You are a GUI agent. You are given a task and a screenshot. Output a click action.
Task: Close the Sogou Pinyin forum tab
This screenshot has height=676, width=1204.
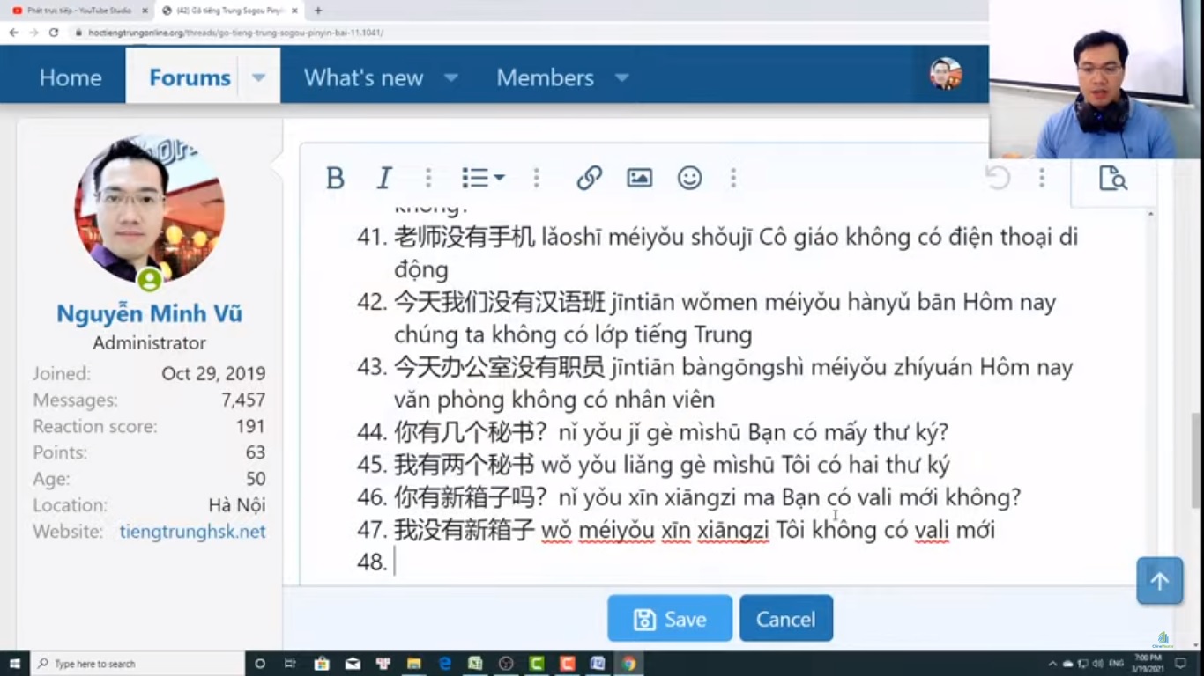coord(294,11)
